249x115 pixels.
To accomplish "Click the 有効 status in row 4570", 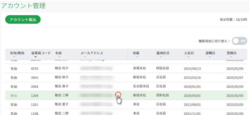I will point(14,69).
